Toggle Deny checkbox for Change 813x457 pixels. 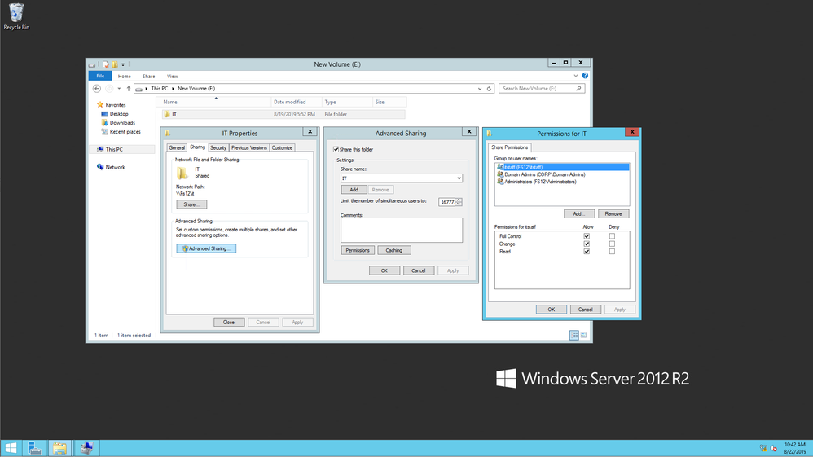(612, 244)
